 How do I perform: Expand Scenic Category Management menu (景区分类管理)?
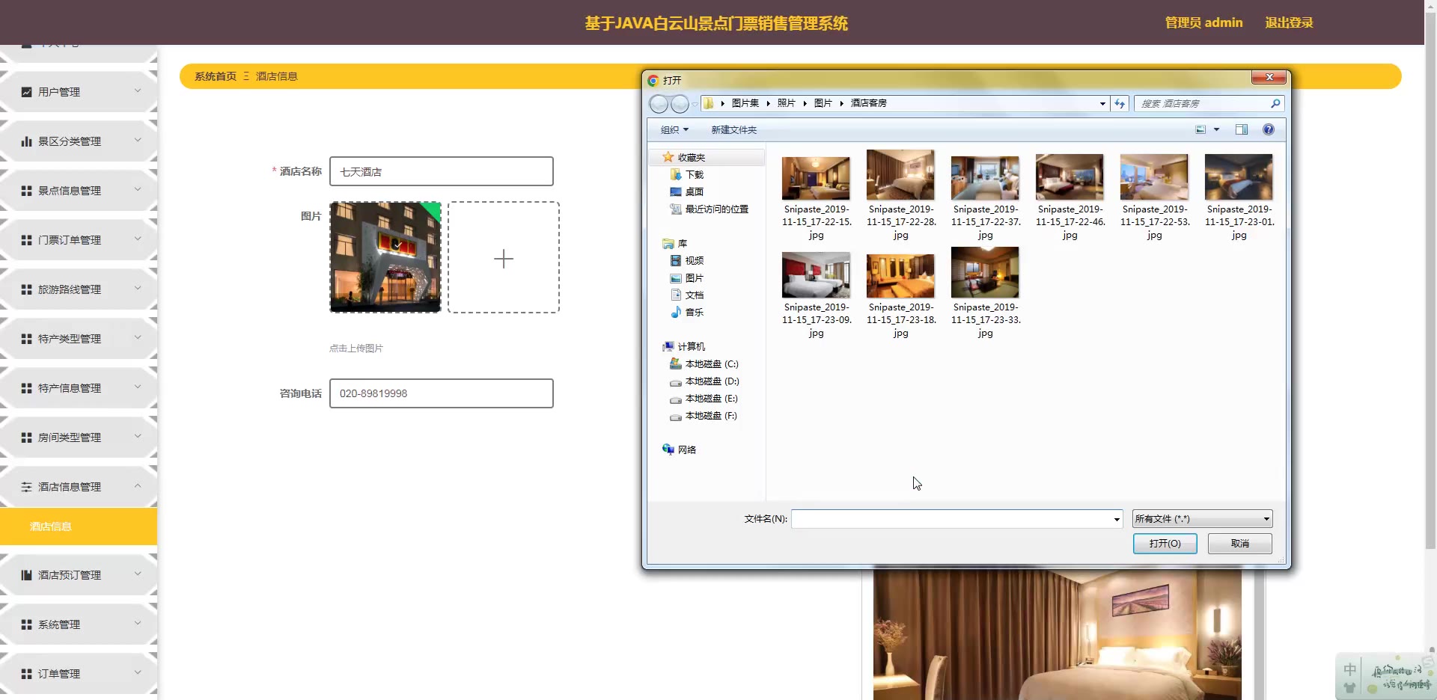[79, 141]
